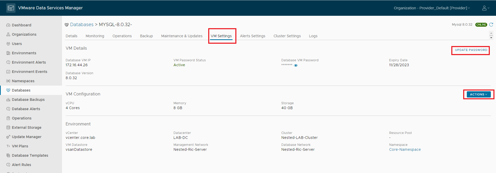496x173 pixels.
Task: Click the Environments sidebar icon
Action: [8, 53]
